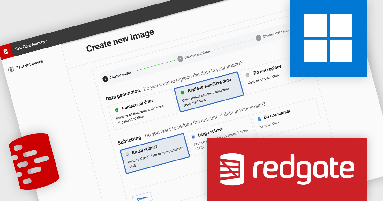Click the Windows logo tile

tap(328, 39)
